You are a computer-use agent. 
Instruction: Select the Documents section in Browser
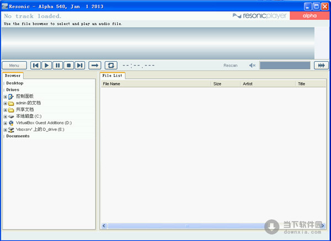coord(18,136)
